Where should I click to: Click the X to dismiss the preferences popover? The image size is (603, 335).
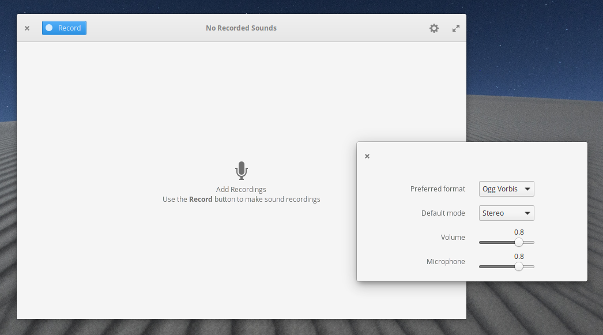[x=367, y=156]
